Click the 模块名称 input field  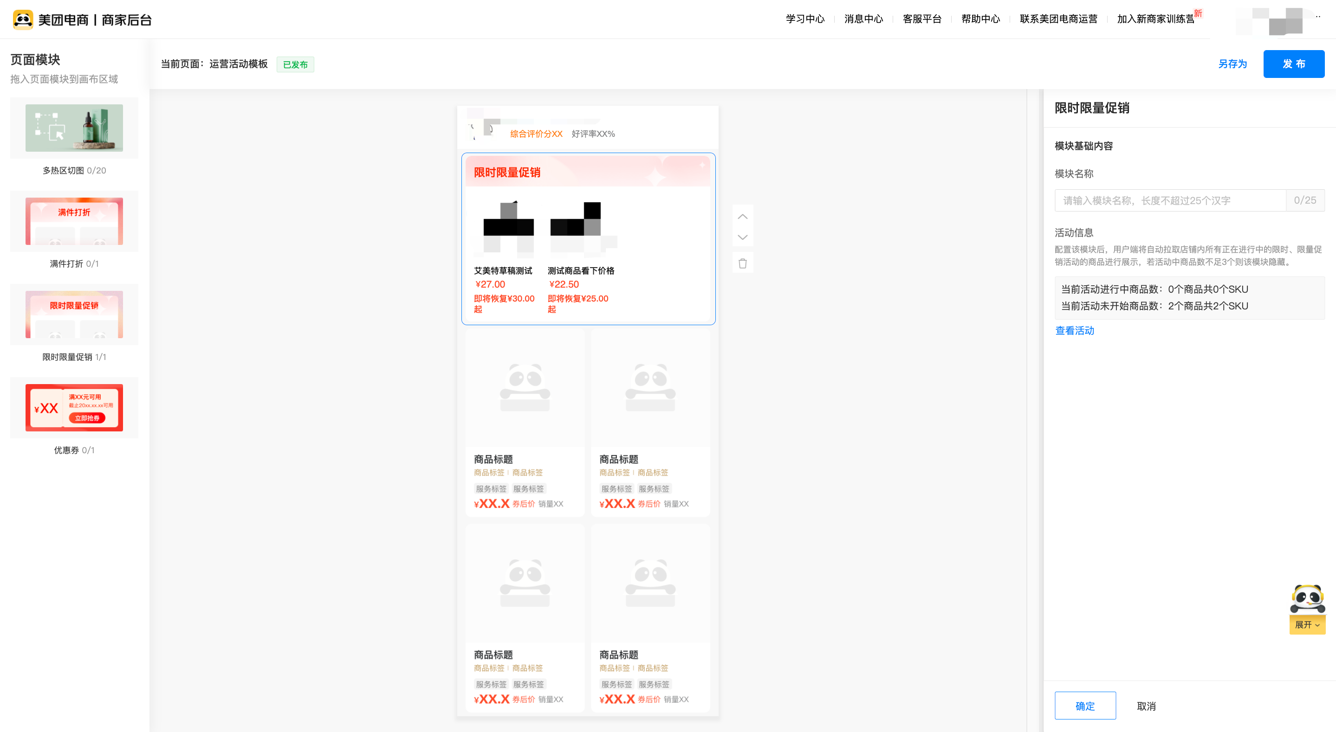pyautogui.click(x=1170, y=200)
